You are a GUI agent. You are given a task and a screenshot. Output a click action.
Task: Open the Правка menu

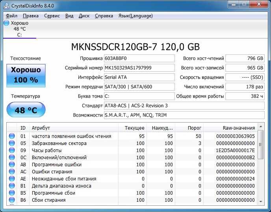pos(31,16)
